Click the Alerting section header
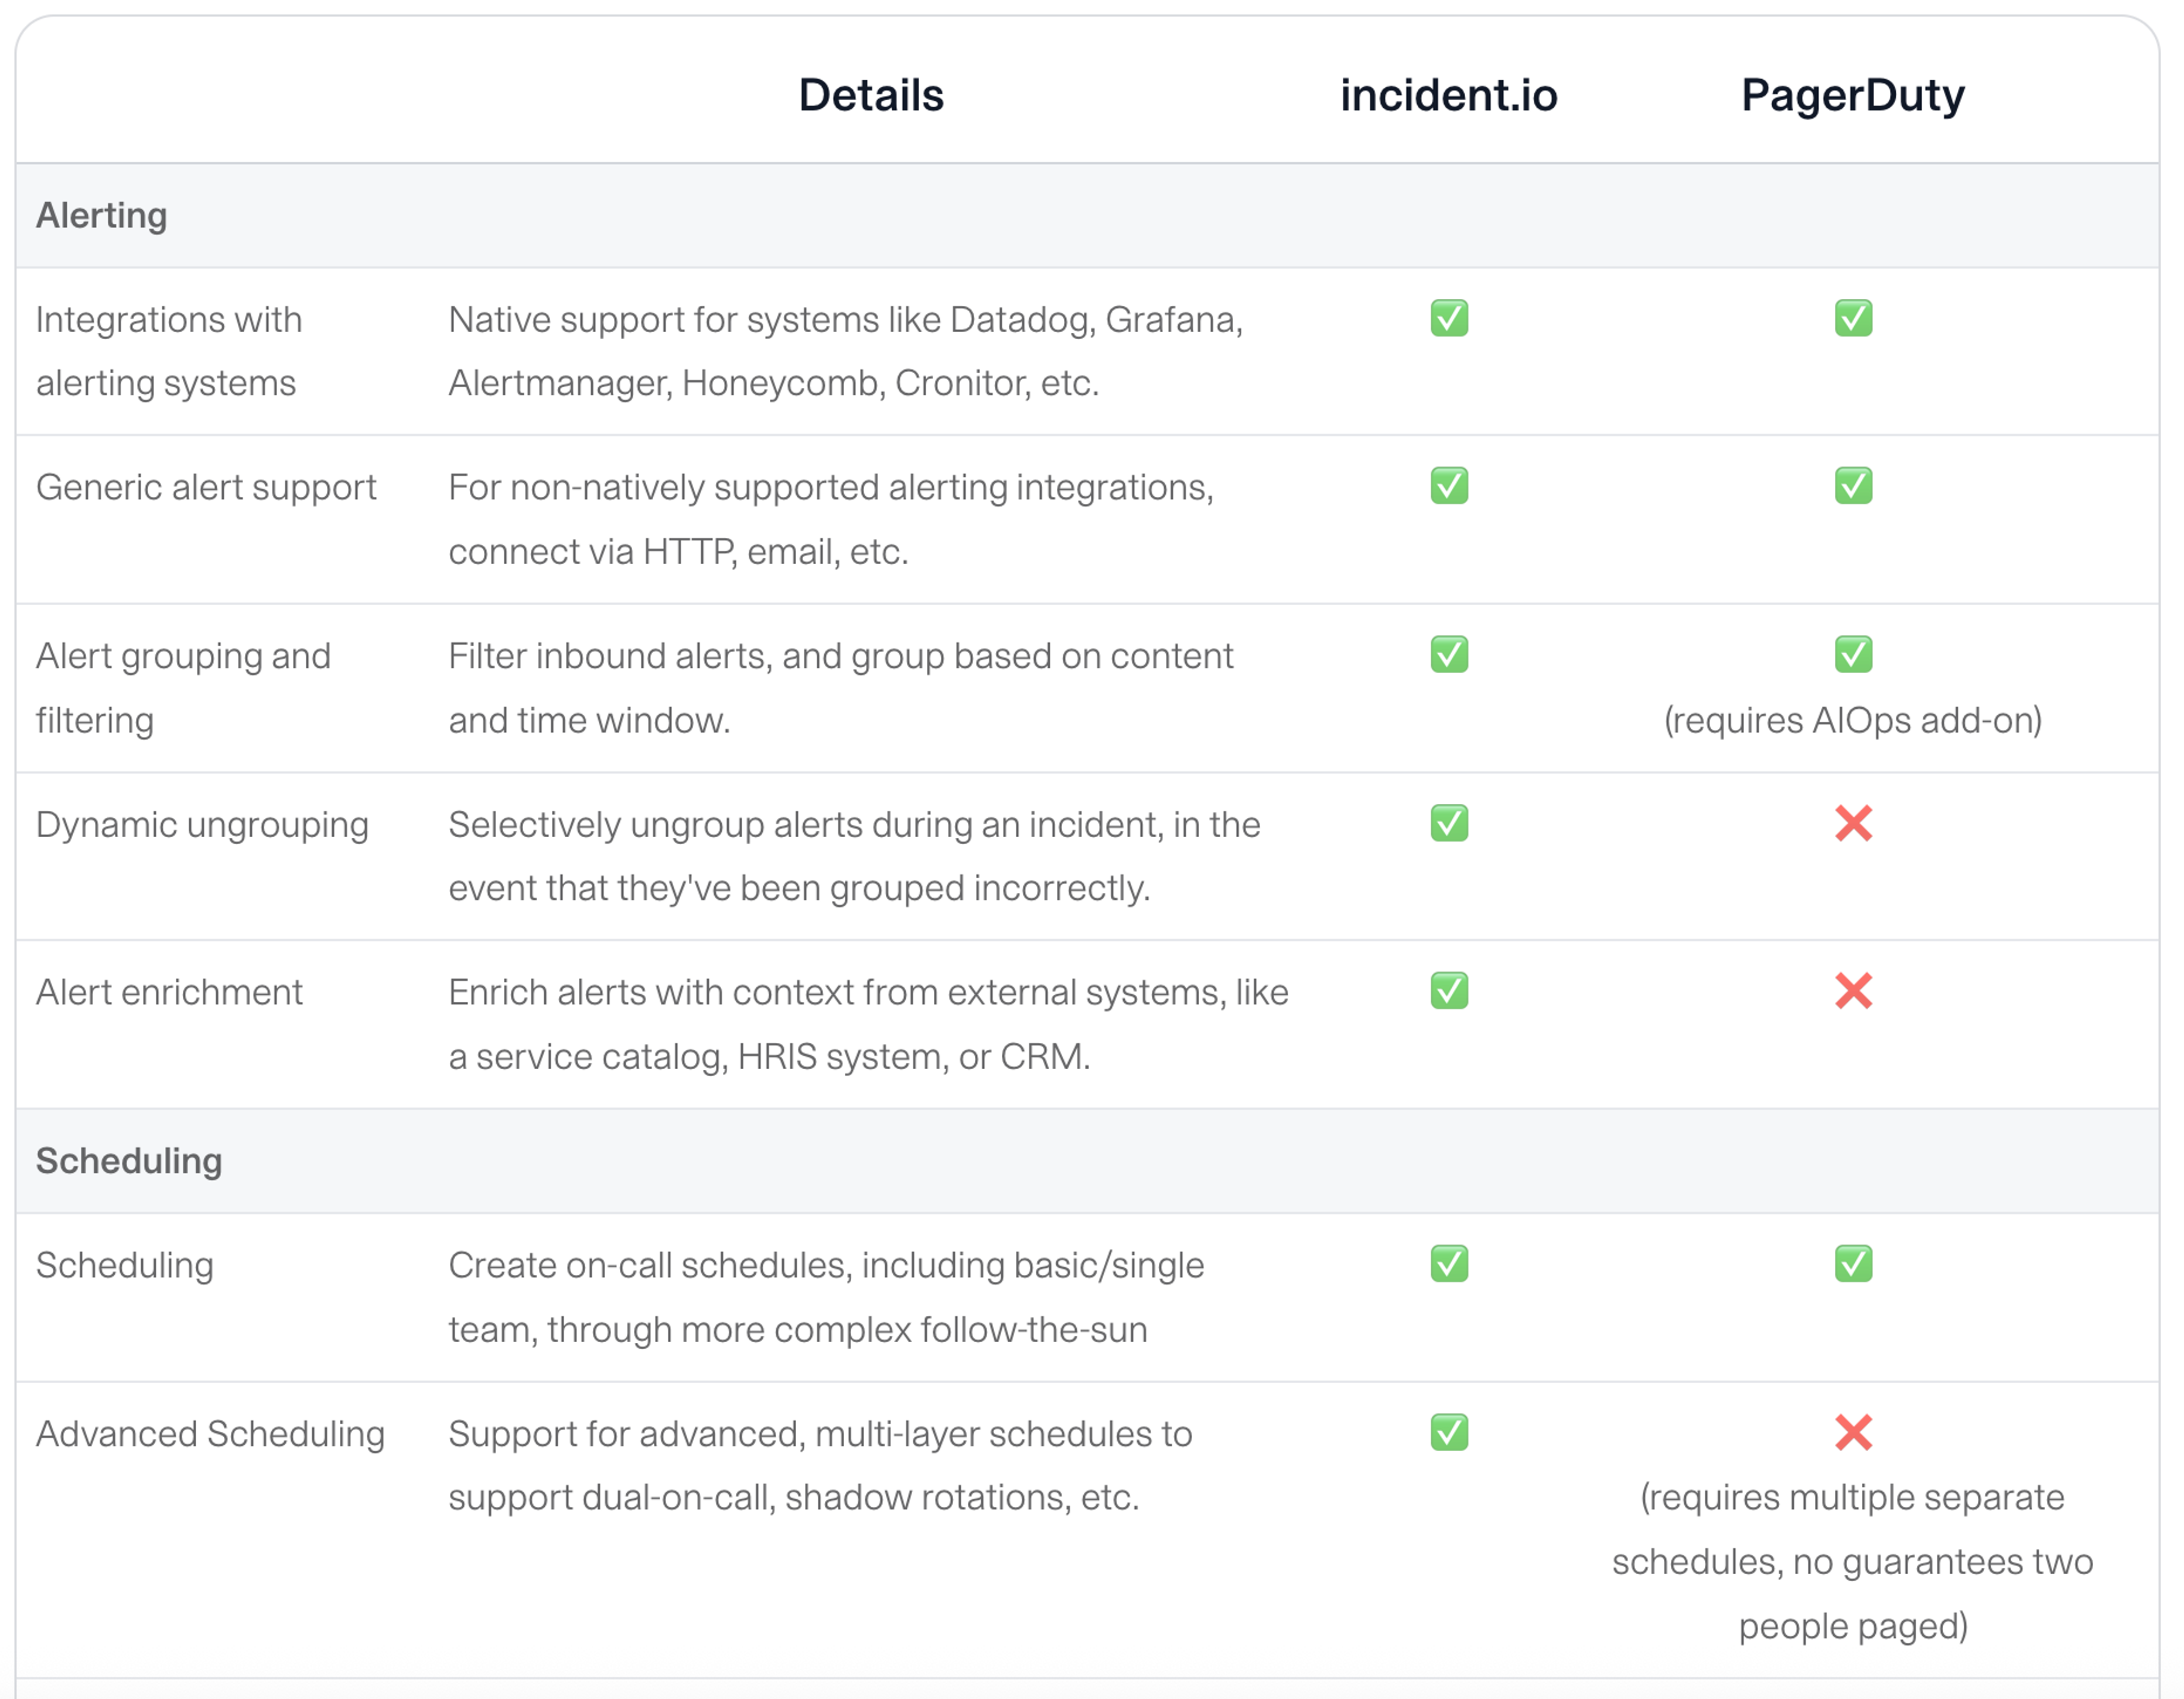This screenshot has height=1699, width=2184. [x=102, y=215]
